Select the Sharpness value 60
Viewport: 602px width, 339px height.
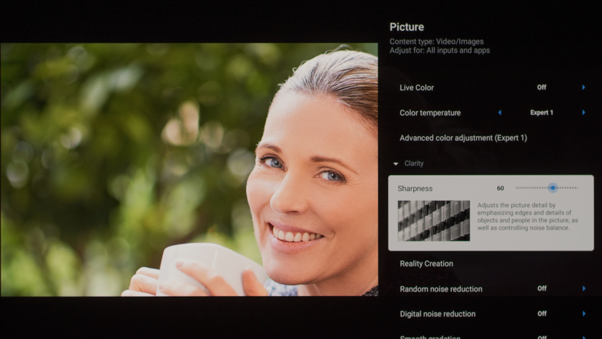coord(500,188)
